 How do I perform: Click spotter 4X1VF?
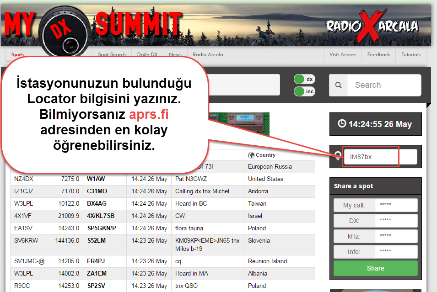click(22, 216)
